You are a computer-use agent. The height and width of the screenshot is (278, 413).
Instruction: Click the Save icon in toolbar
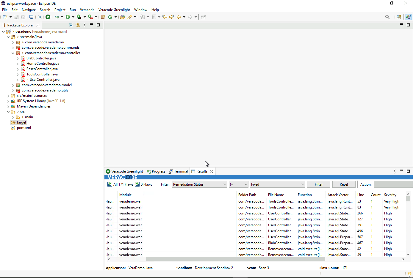click(16, 17)
